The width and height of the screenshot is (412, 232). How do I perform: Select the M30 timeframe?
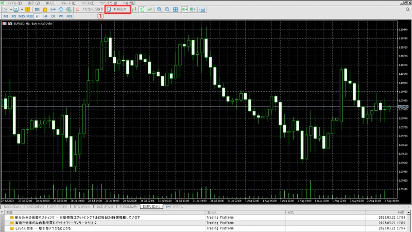click(30, 16)
